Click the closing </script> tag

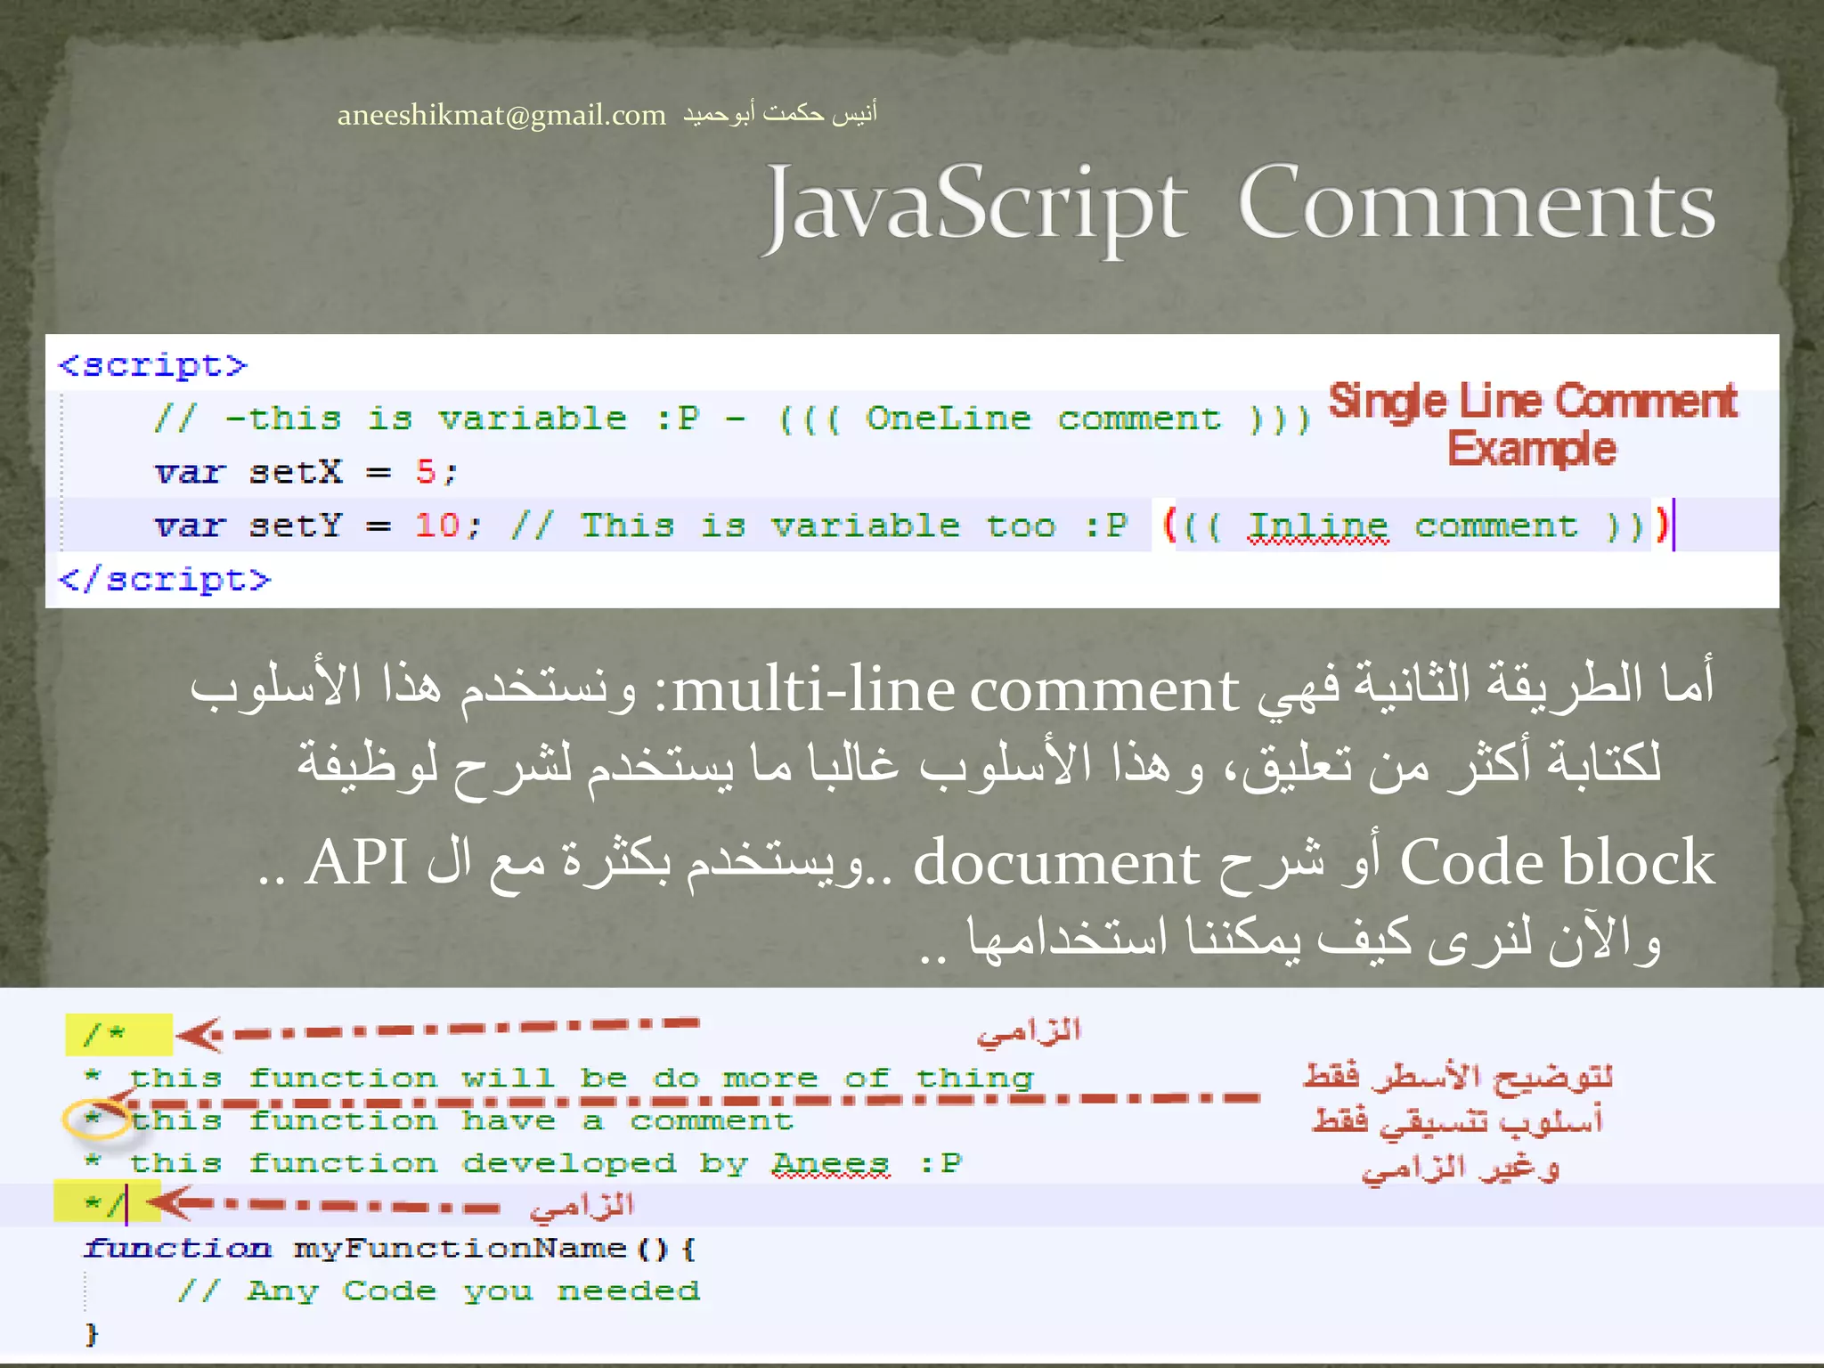point(164,580)
